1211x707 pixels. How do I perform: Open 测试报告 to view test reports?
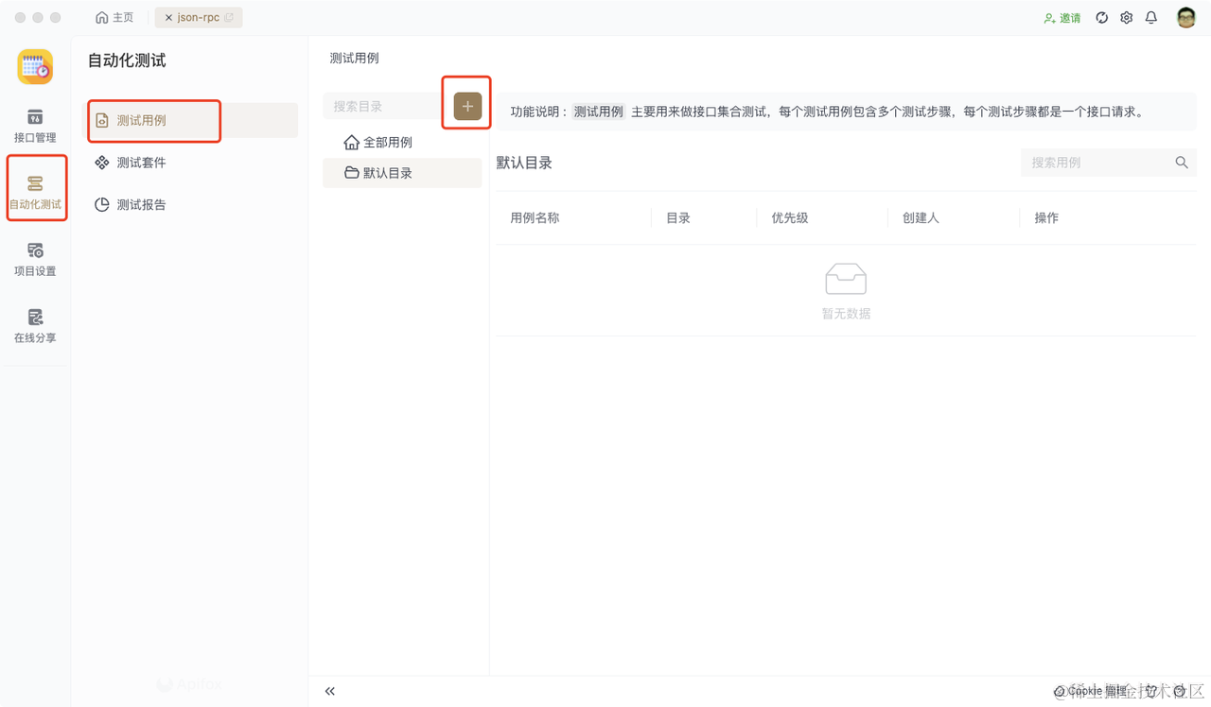138,204
